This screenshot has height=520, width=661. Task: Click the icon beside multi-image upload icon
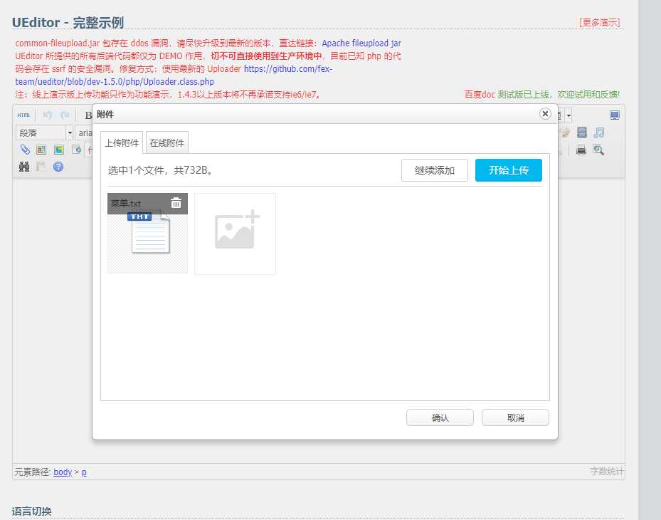click(x=76, y=150)
